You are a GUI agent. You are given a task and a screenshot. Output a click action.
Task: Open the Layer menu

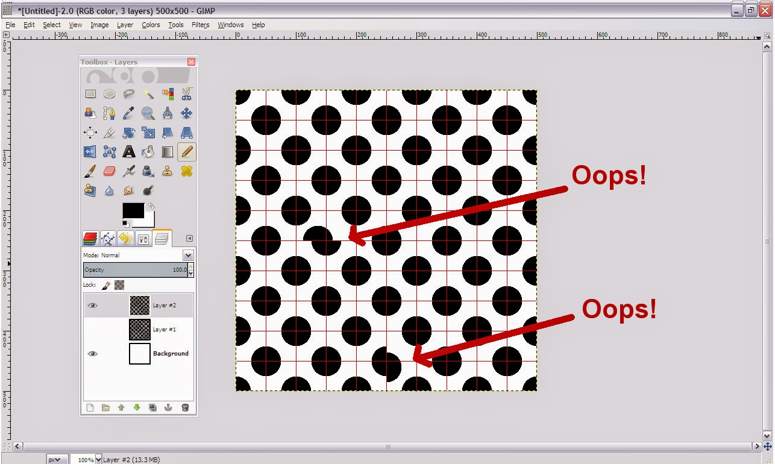[125, 25]
